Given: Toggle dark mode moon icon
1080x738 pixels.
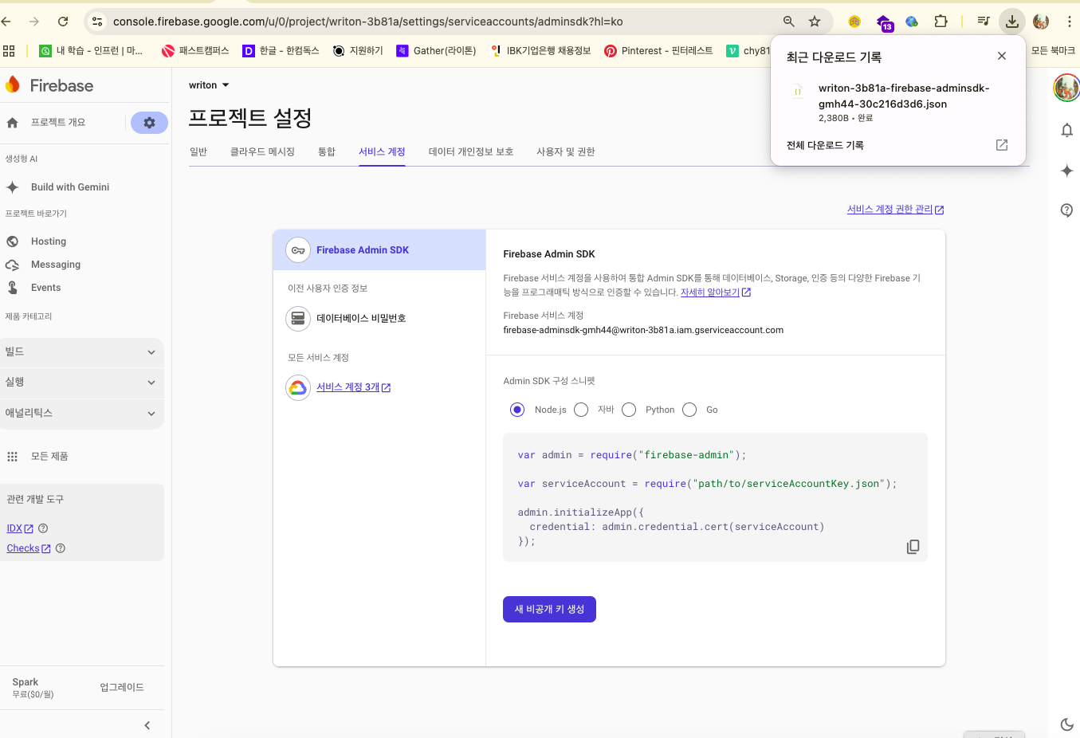Looking at the screenshot, I should pyautogui.click(x=1066, y=724).
